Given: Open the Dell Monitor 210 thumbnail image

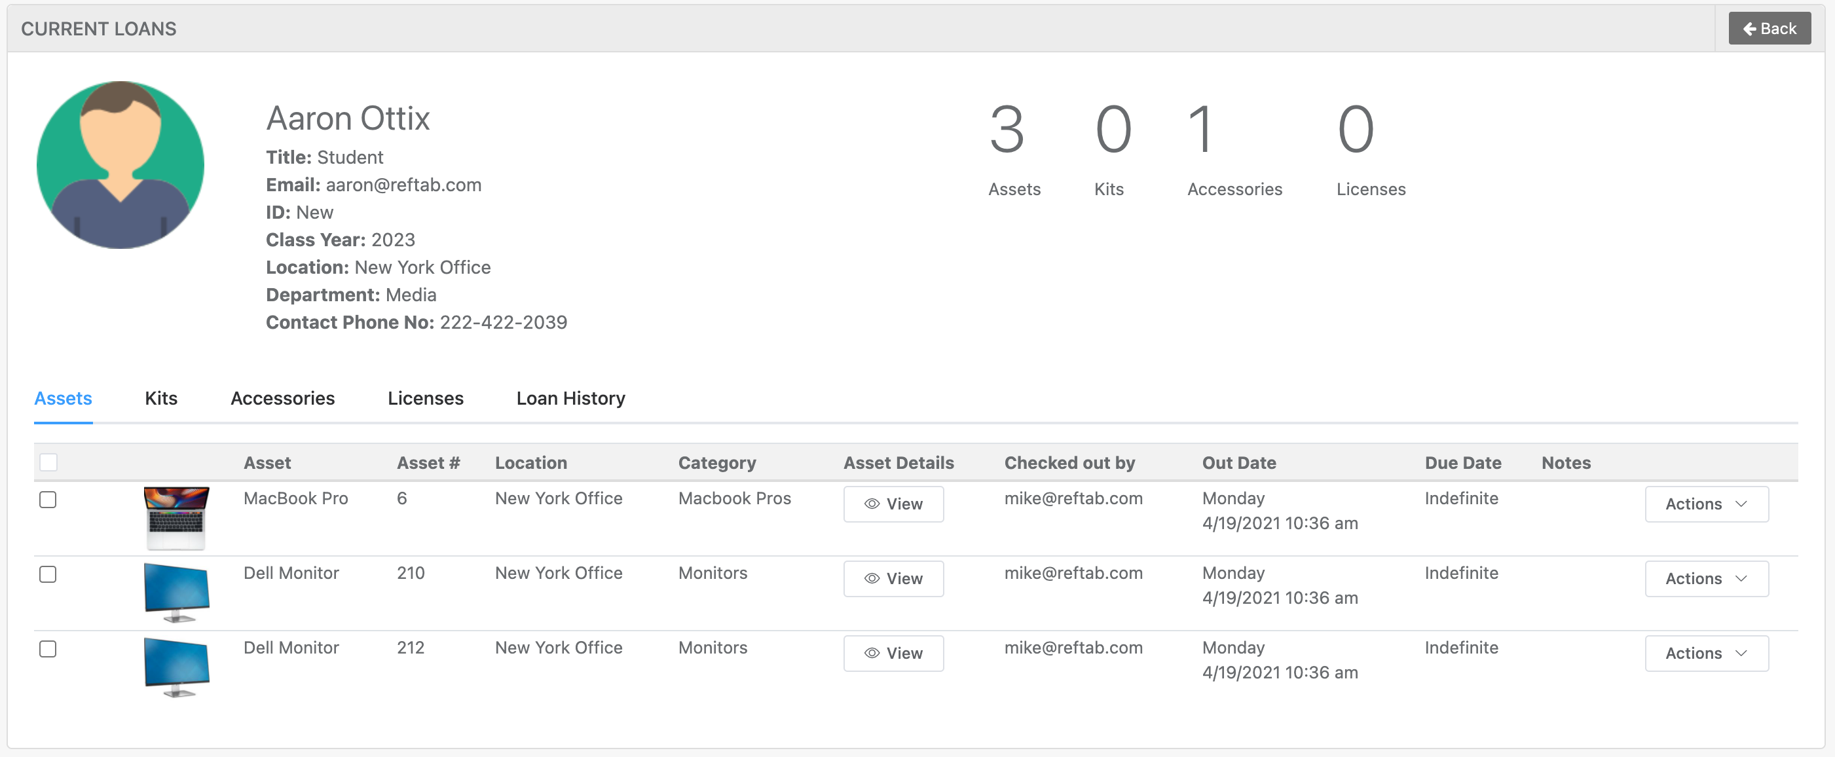Looking at the screenshot, I should coord(176,593).
